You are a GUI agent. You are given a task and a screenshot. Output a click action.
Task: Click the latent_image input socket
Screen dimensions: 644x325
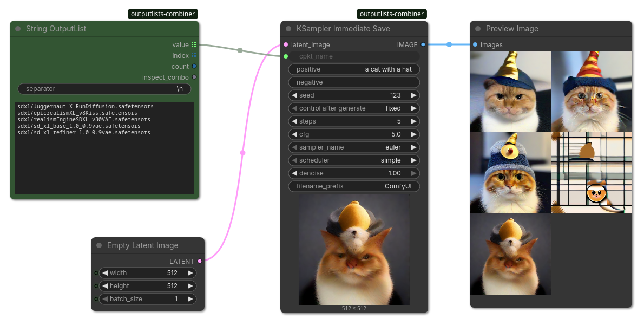point(286,45)
